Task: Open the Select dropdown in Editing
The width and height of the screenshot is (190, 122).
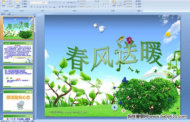Action: pos(139,7)
